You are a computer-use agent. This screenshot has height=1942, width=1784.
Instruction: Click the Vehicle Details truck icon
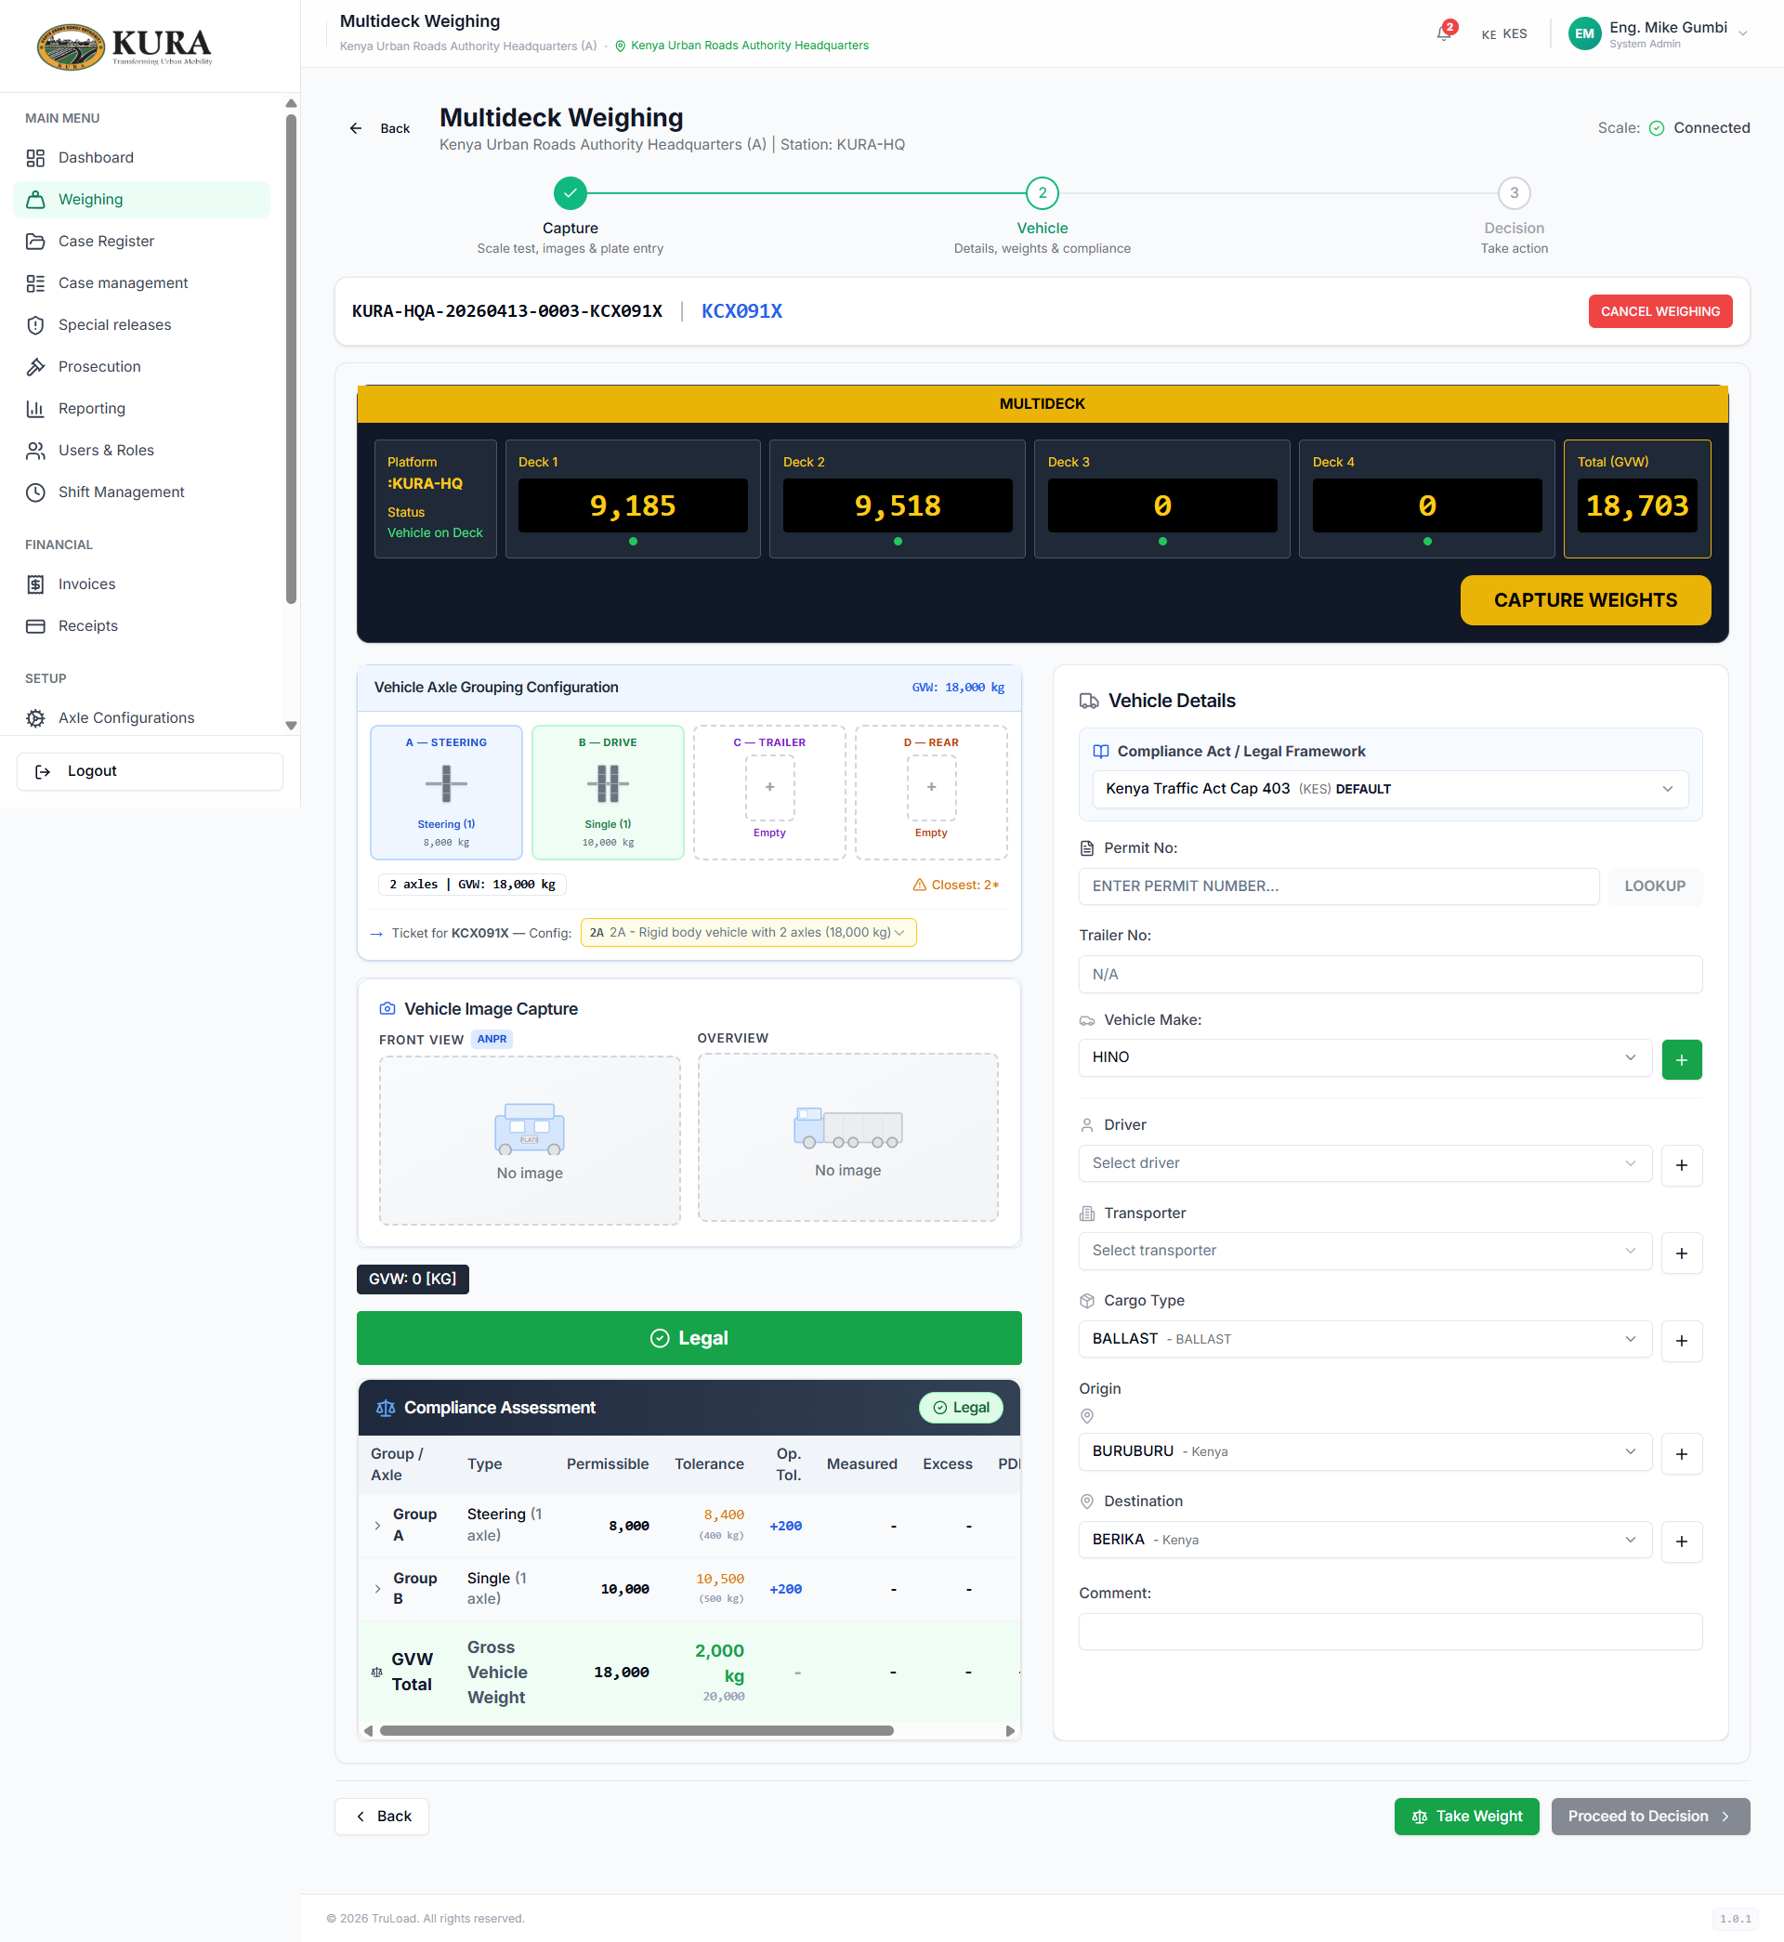coord(1088,701)
